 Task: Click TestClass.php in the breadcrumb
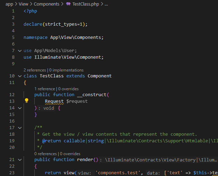point(85,4)
